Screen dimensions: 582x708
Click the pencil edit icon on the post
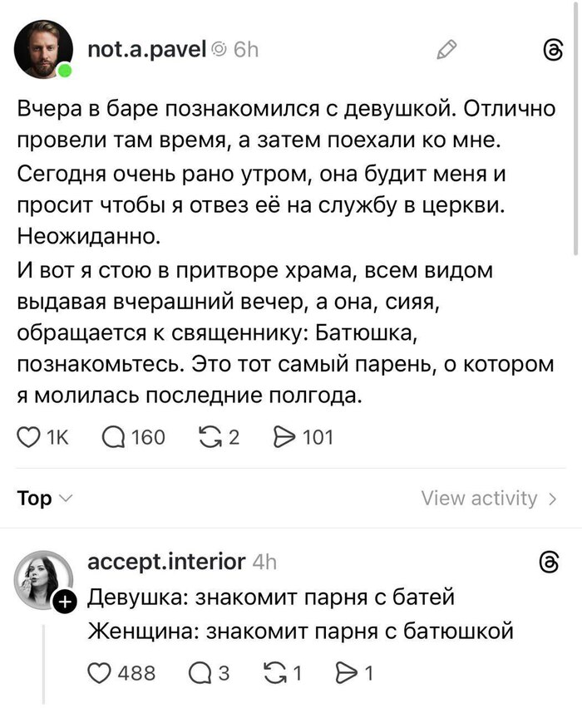[447, 49]
